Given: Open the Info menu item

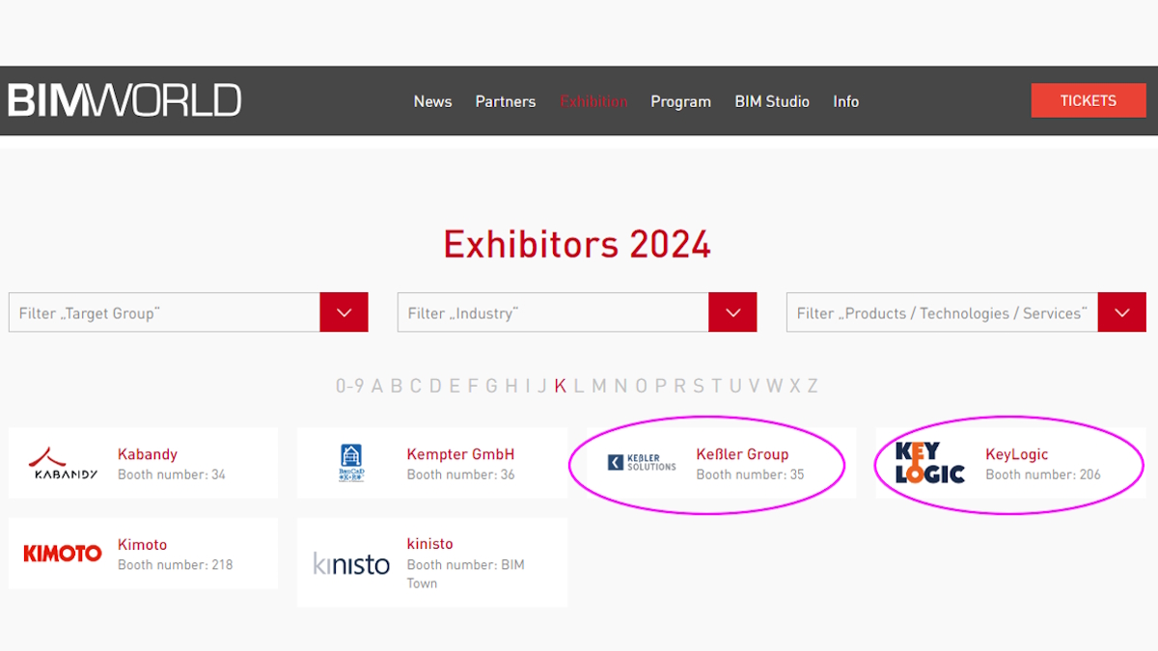Looking at the screenshot, I should click(x=846, y=101).
